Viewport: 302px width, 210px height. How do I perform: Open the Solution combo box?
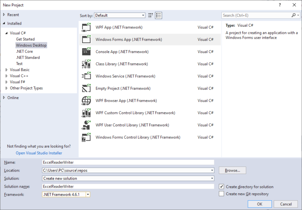128,178
